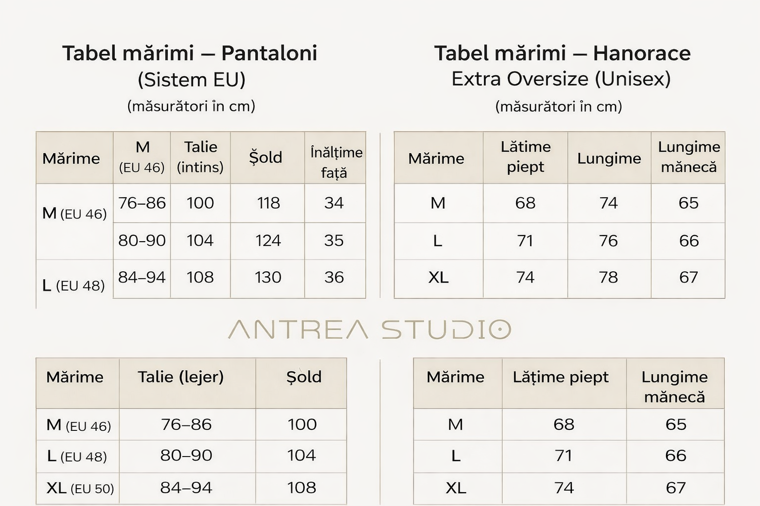Select the hip value 118 cell
This screenshot has height=506, width=760.
(x=268, y=203)
